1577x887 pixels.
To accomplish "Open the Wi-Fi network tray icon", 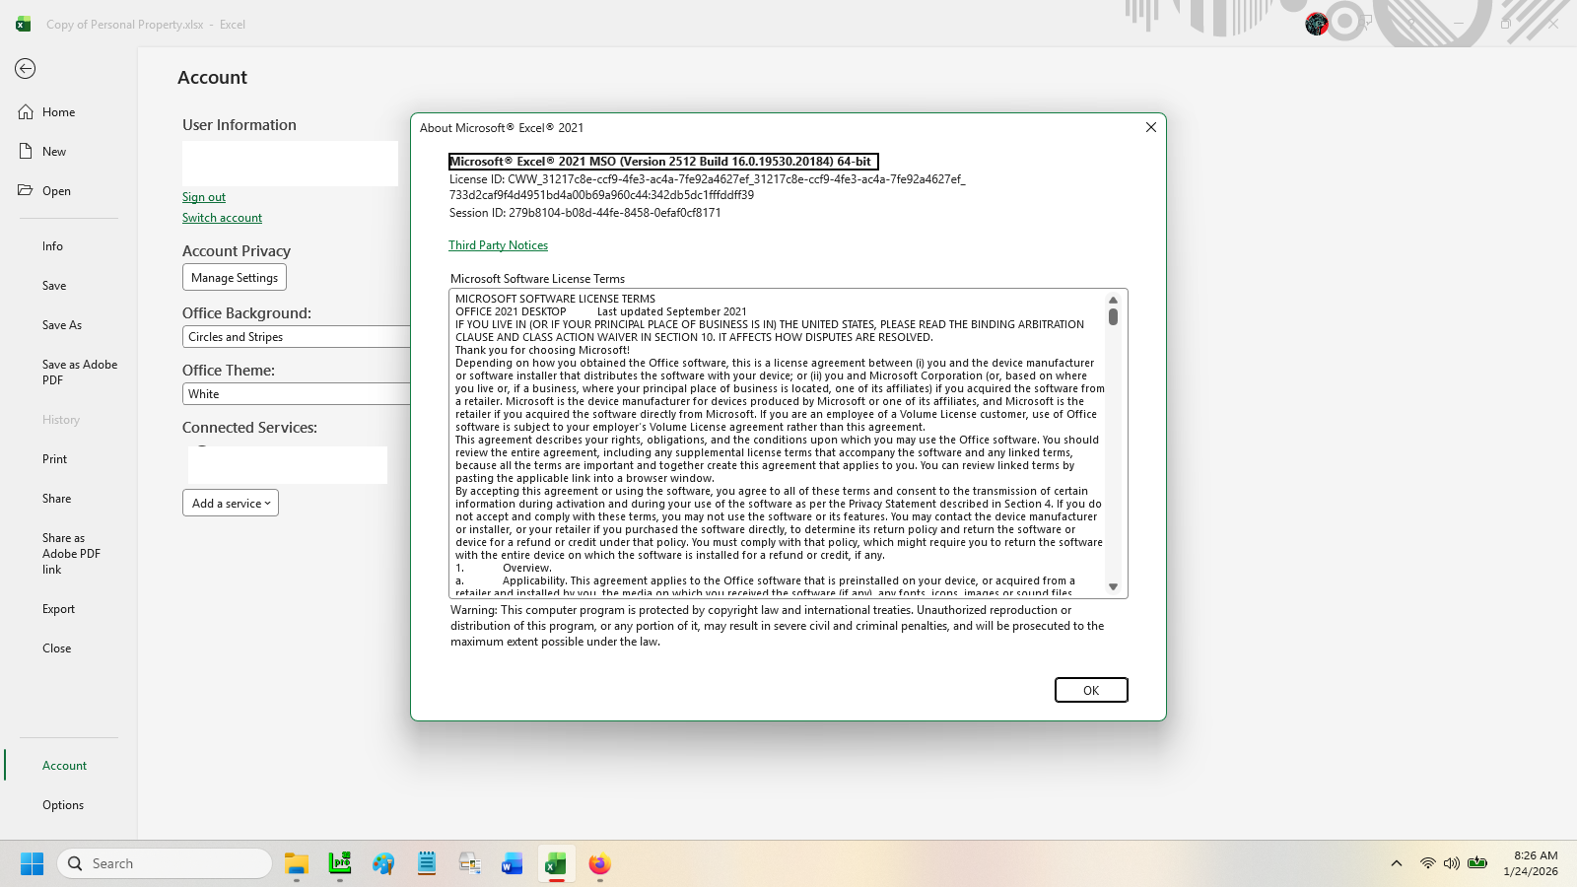I will point(1427,864).
